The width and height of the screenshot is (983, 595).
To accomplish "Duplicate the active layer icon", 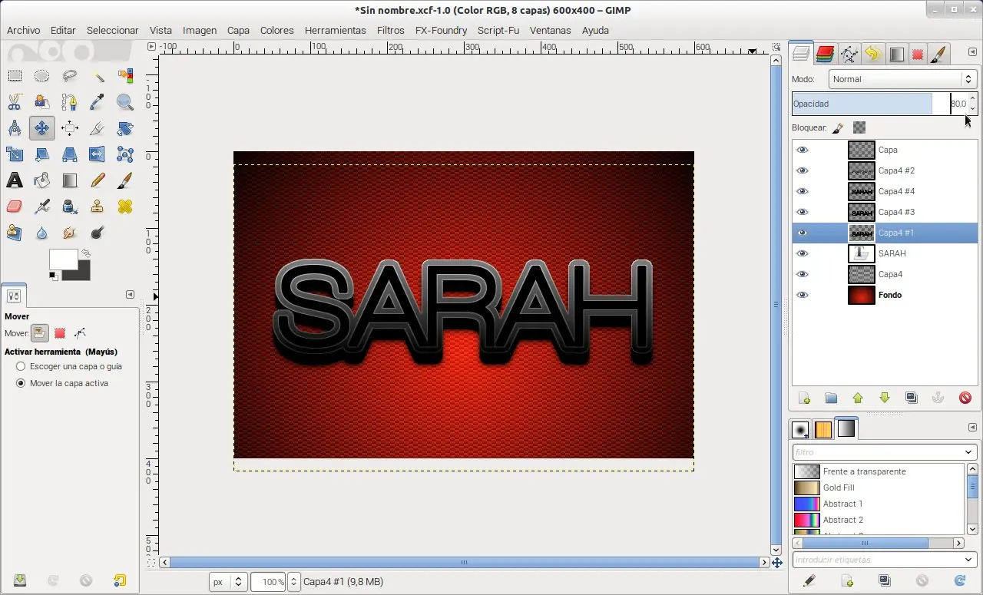I will point(912,398).
